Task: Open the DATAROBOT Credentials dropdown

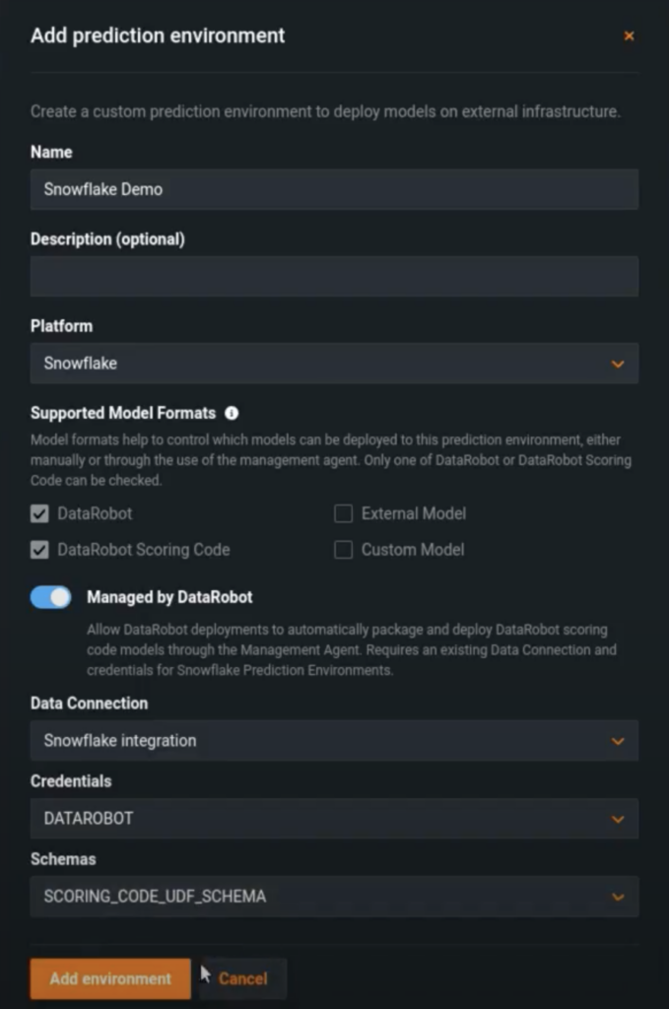Action: point(335,819)
